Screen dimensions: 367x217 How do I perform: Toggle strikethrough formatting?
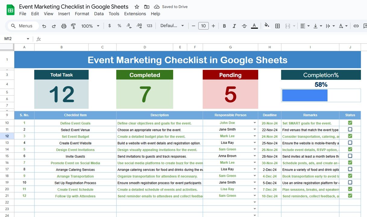pos(244,26)
